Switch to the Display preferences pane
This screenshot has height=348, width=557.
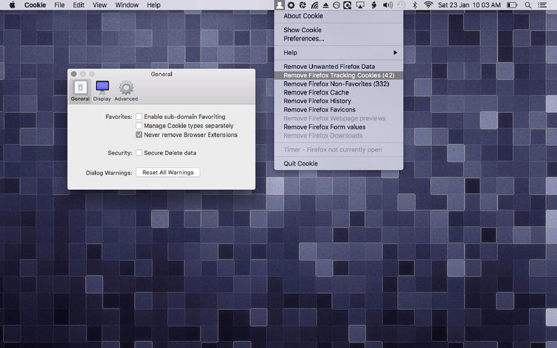pos(102,90)
